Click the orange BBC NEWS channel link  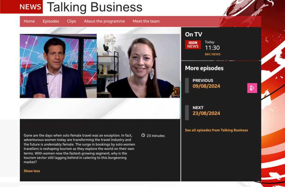click(213, 54)
